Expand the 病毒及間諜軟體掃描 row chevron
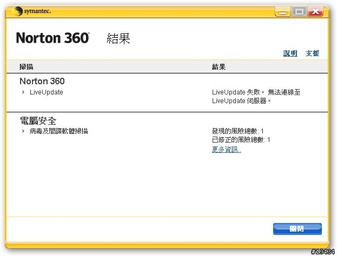The image size is (337, 256). [23, 131]
